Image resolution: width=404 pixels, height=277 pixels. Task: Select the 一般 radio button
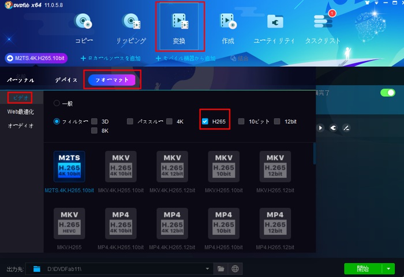57,104
